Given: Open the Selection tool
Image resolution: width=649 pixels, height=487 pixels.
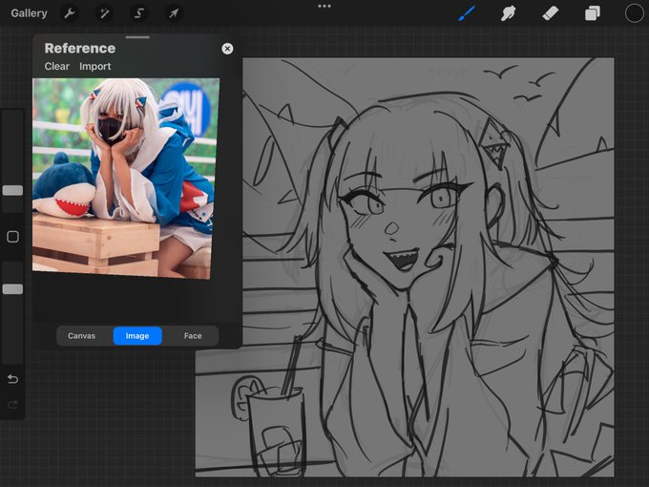Looking at the screenshot, I should pos(139,13).
